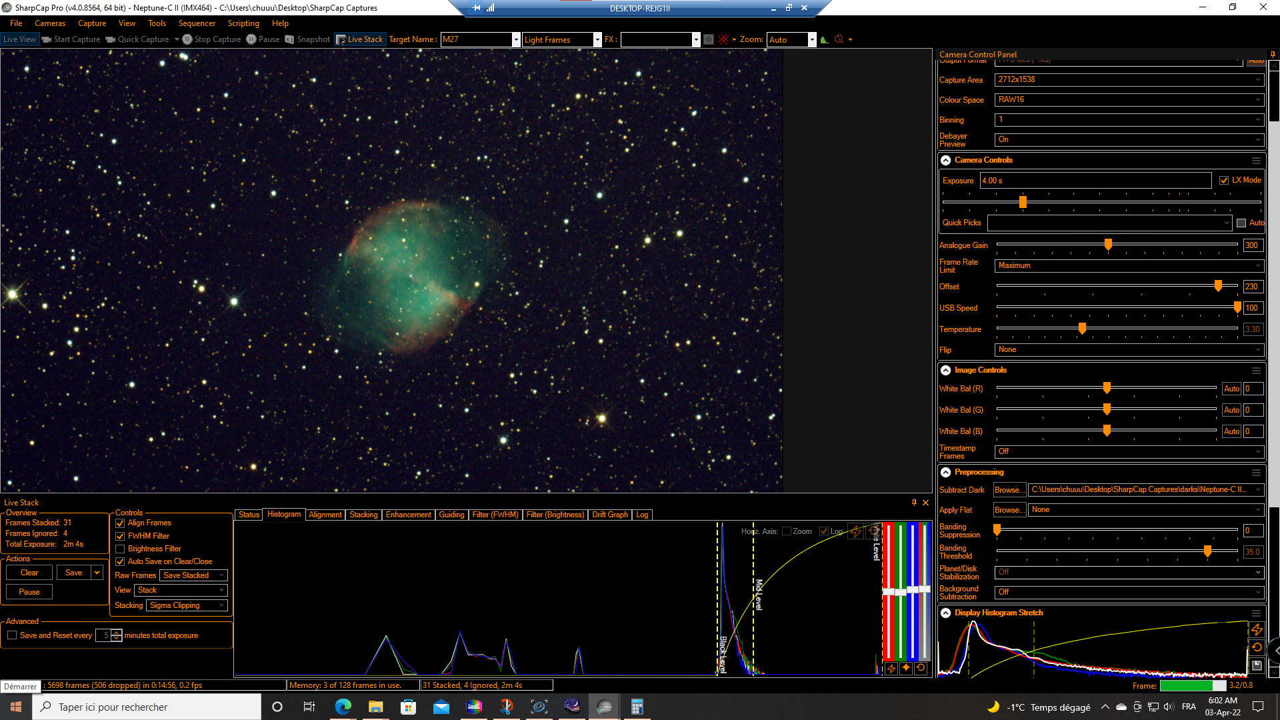Switch to the Enhancement tab

409,515
